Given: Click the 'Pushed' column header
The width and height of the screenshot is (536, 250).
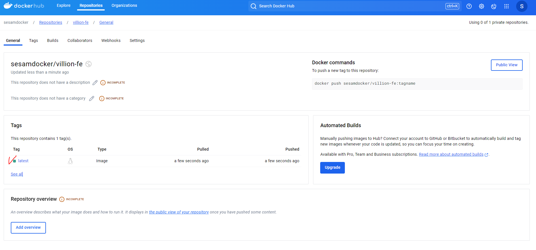Looking at the screenshot, I should [x=292, y=149].
